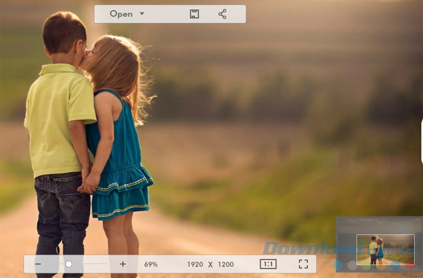Click the 1200 image height value
The image size is (423, 278).
tap(225, 264)
